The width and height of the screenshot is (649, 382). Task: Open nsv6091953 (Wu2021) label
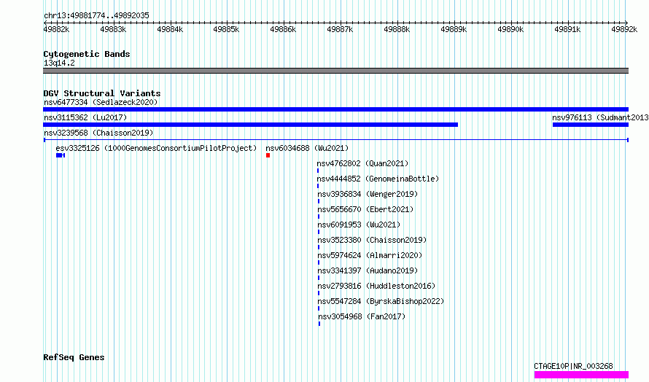click(x=359, y=225)
